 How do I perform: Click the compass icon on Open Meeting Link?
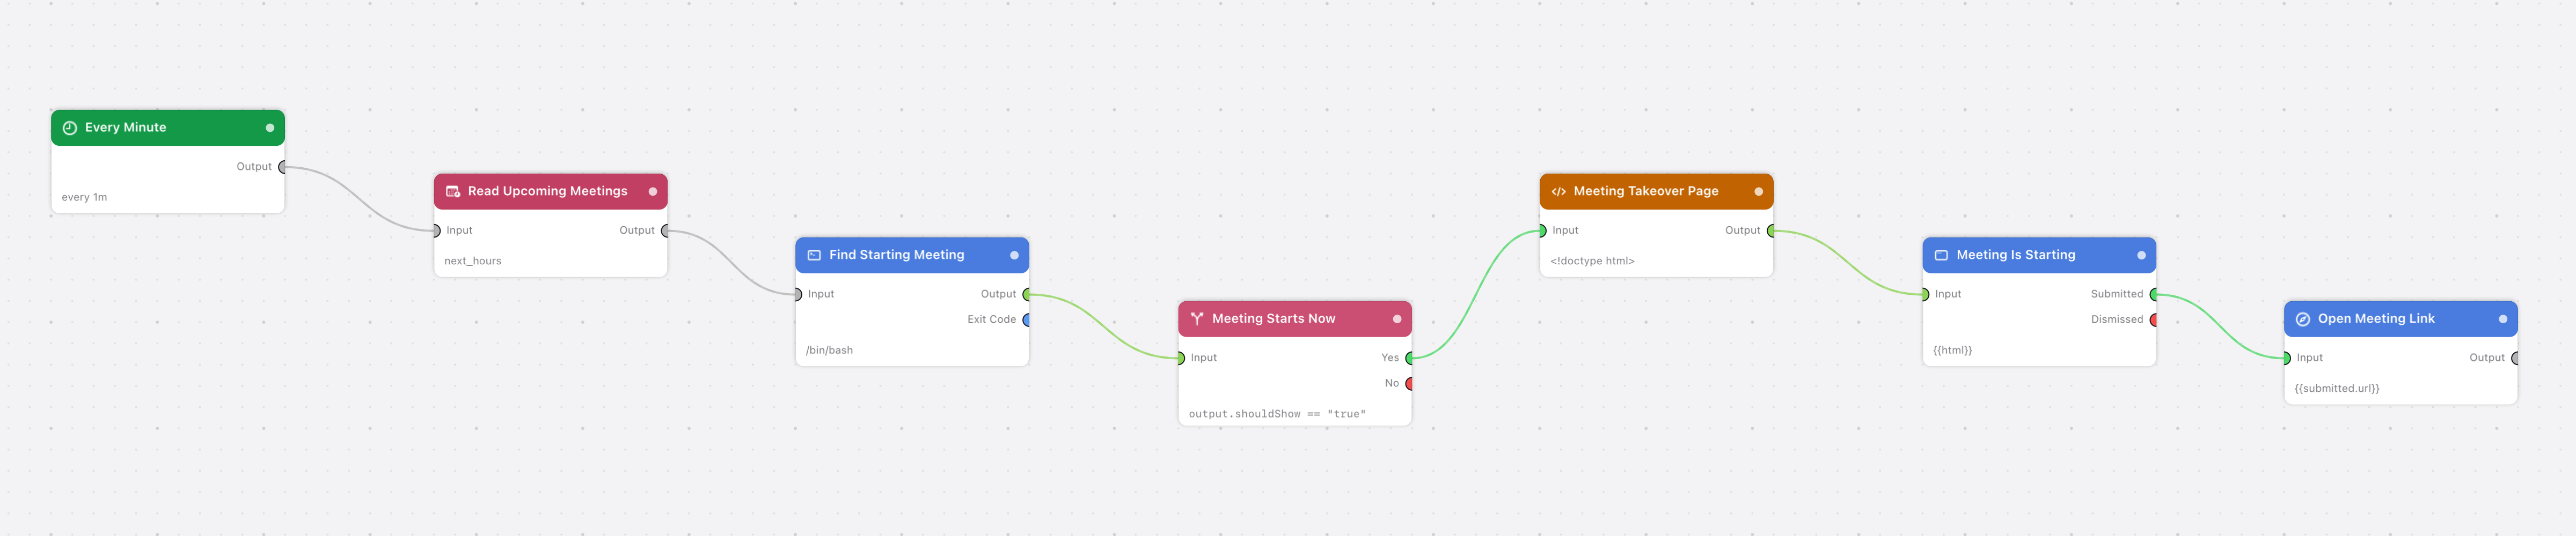pyautogui.click(x=2303, y=319)
